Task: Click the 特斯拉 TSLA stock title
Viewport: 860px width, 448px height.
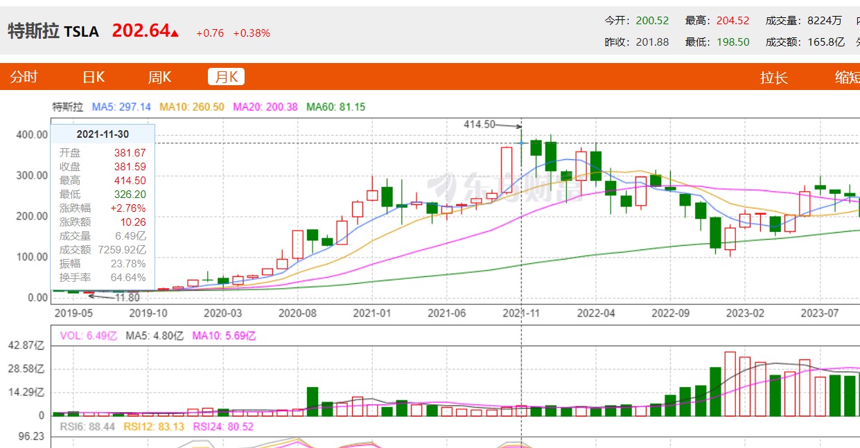Action: tap(53, 32)
